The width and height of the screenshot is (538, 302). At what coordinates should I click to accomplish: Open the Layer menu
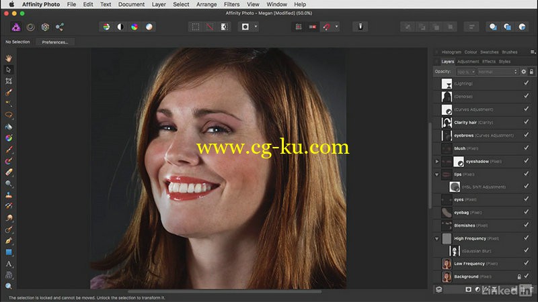pyautogui.click(x=159, y=5)
